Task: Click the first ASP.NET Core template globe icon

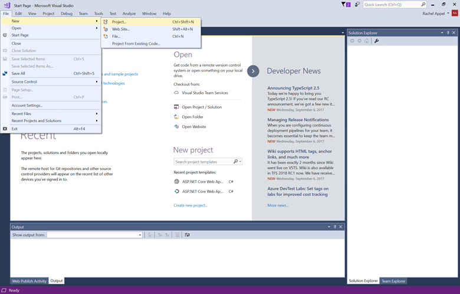Action: click(176, 181)
